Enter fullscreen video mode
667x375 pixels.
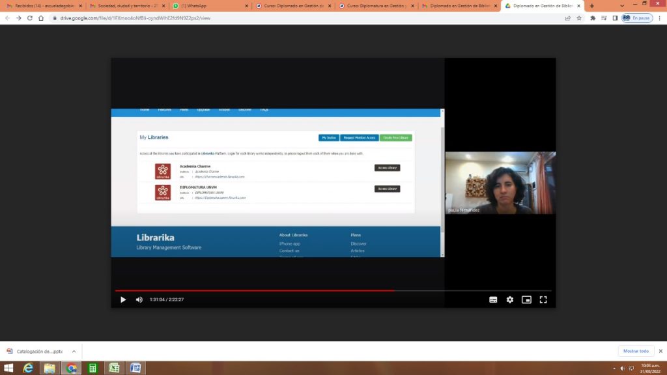[x=543, y=299]
